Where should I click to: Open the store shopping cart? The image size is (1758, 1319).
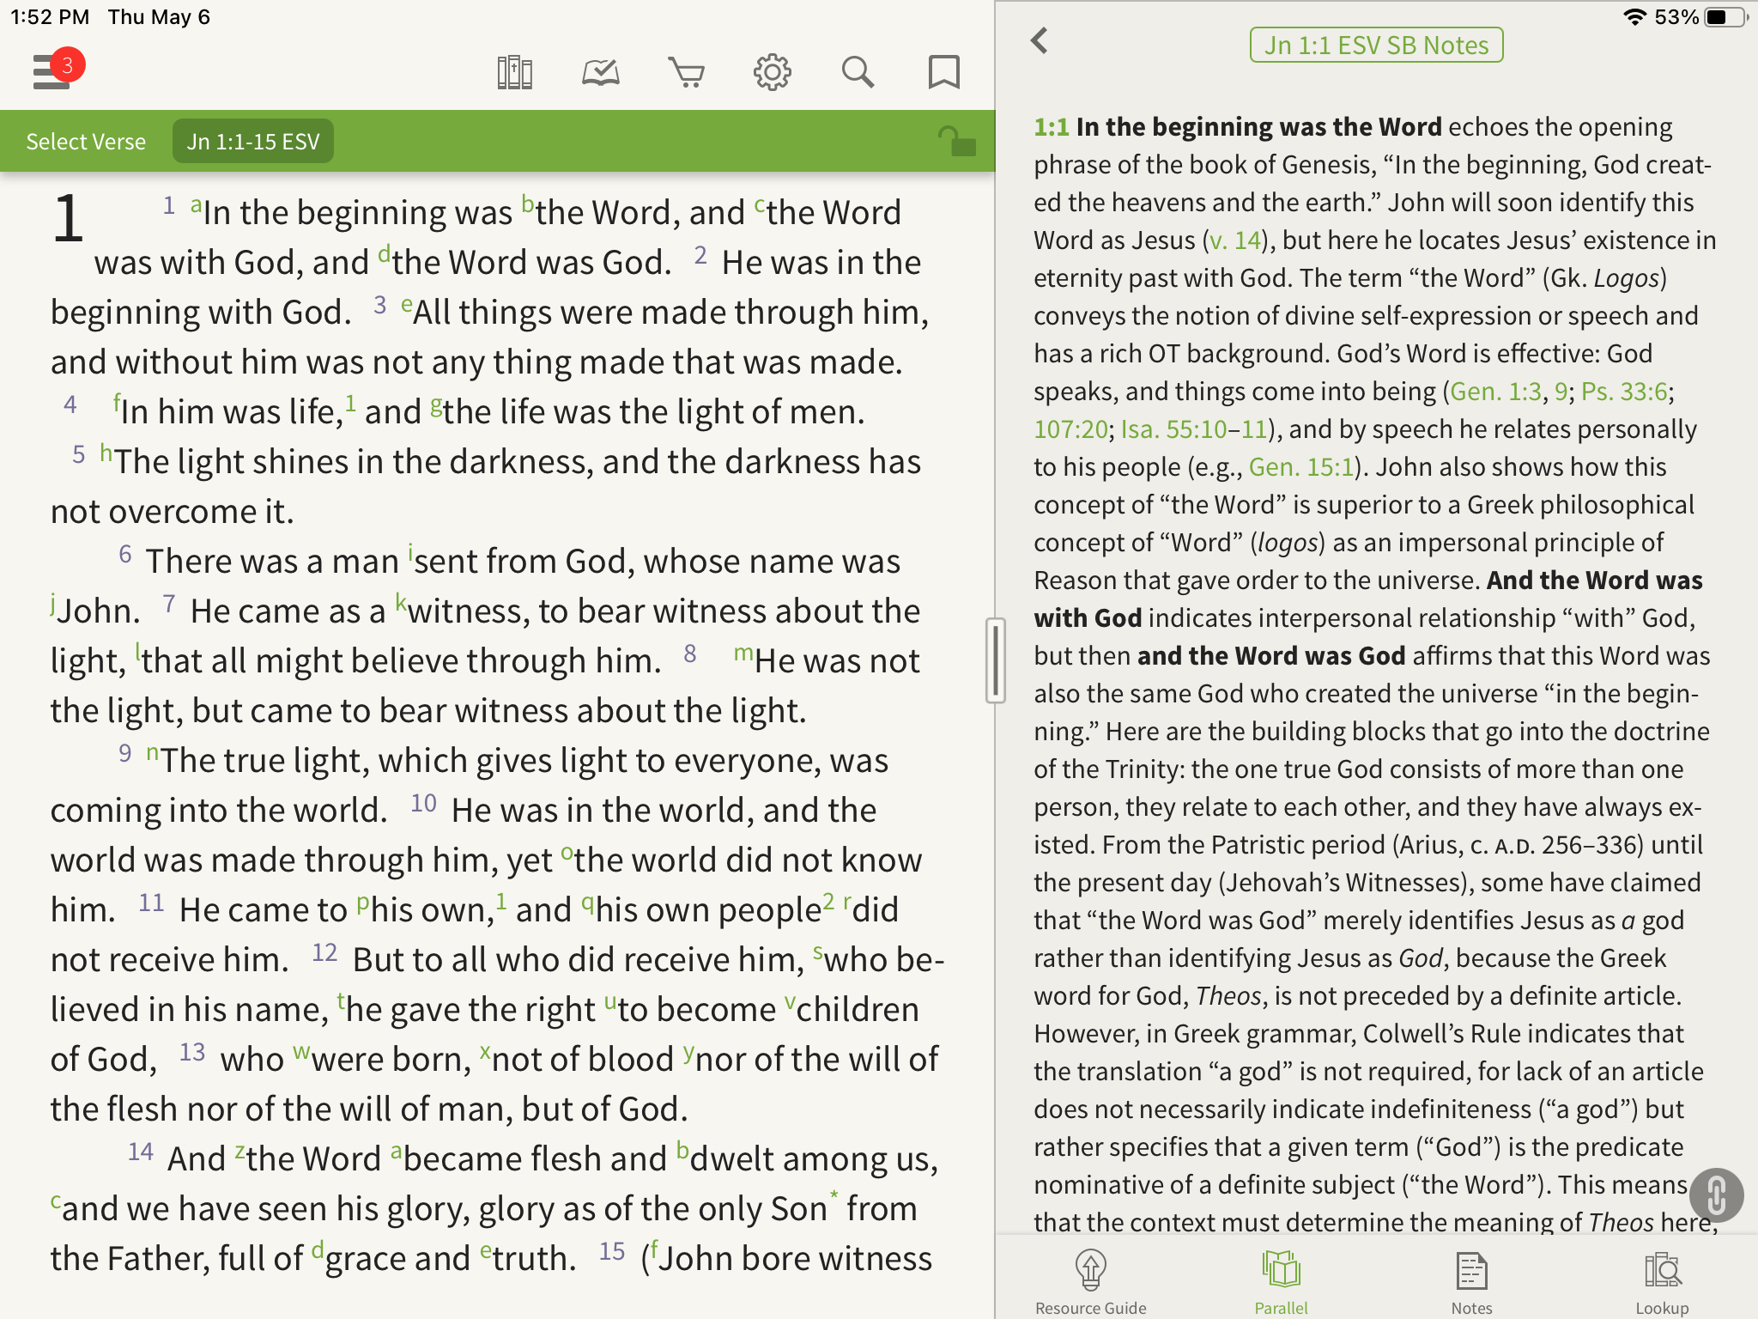(687, 73)
